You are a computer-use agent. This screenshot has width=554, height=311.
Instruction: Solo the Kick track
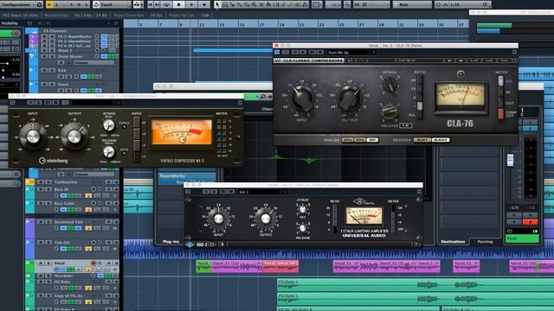click(51, 70)
